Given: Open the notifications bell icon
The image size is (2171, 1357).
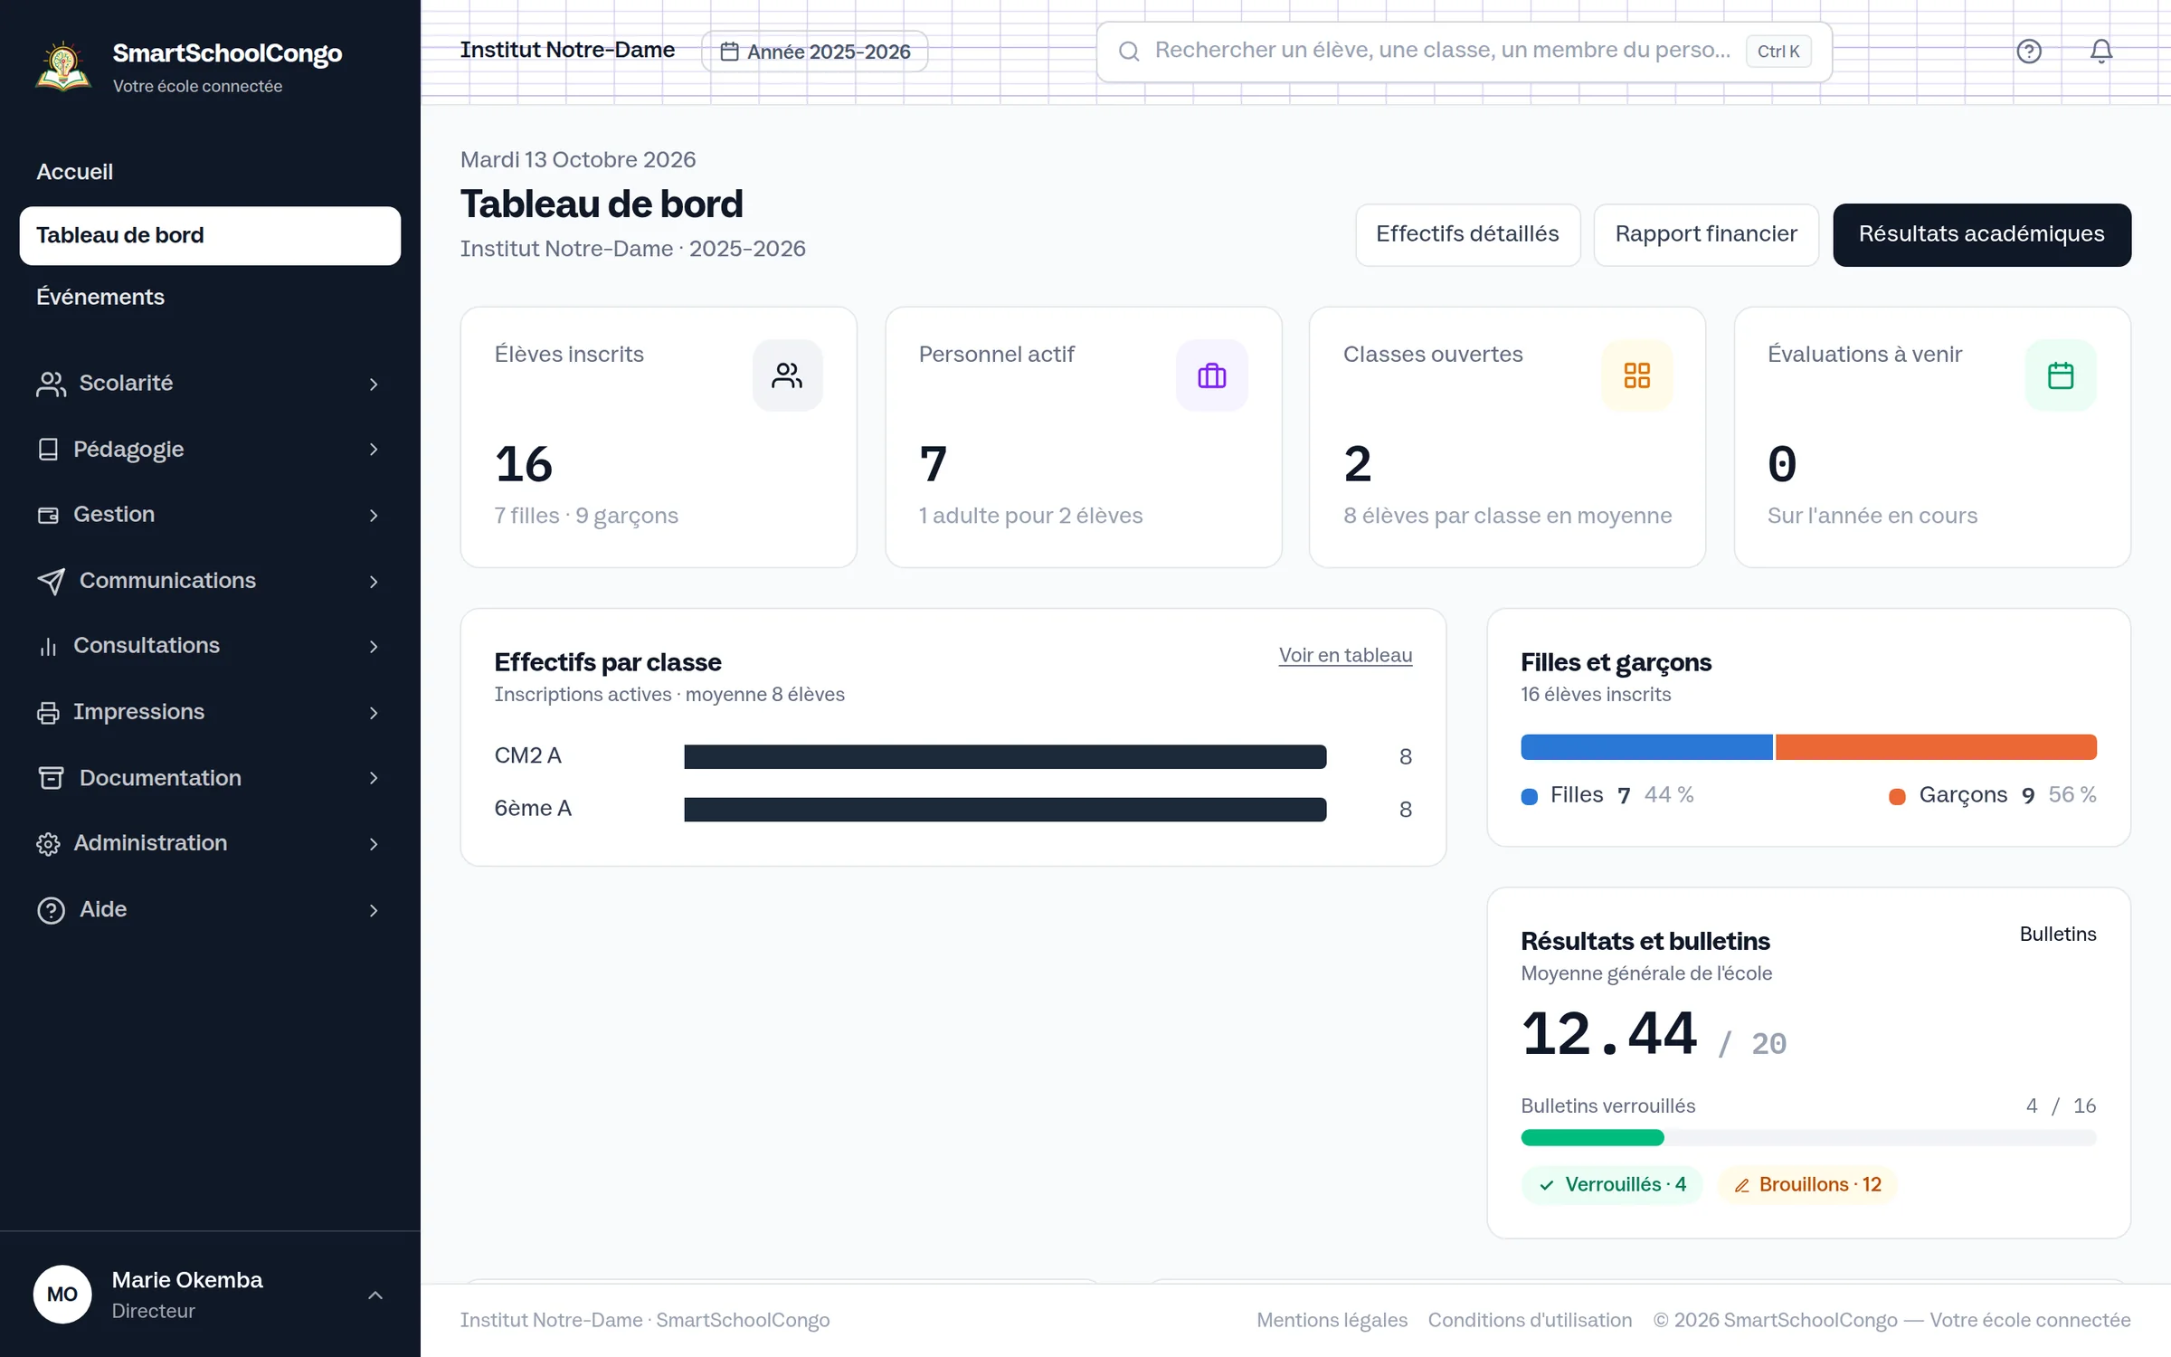Looking at the screenshot, I should click(2101, 52).
